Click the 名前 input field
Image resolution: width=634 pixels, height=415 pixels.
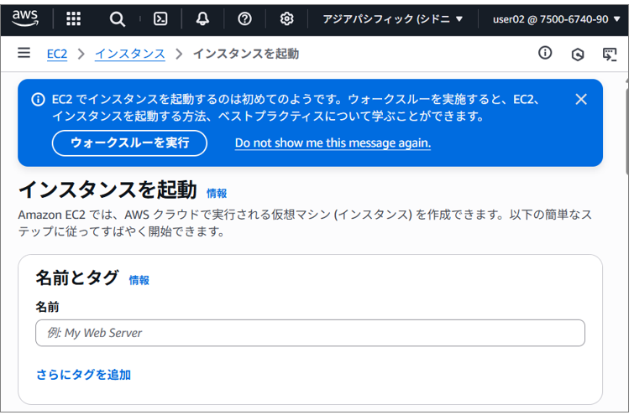310,333
